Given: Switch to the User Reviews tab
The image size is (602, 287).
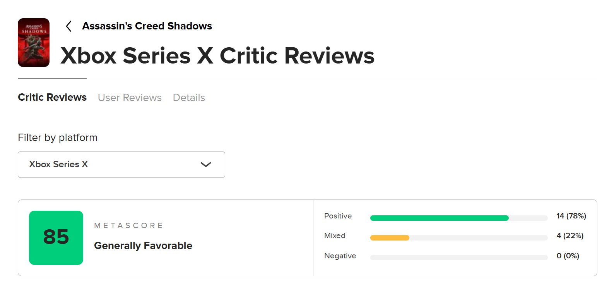Looking at the screenshot, I should (x=130, y=98).
